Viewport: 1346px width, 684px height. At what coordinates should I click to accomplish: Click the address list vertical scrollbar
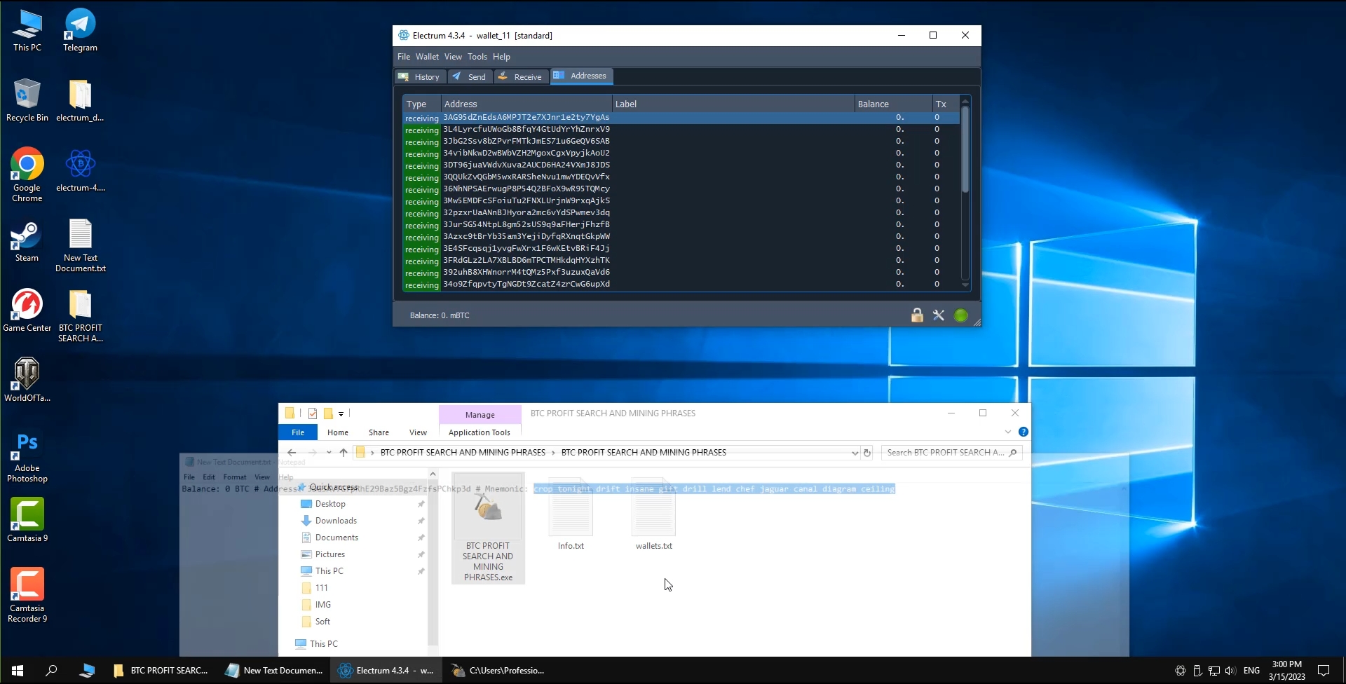tap(965, 149)
